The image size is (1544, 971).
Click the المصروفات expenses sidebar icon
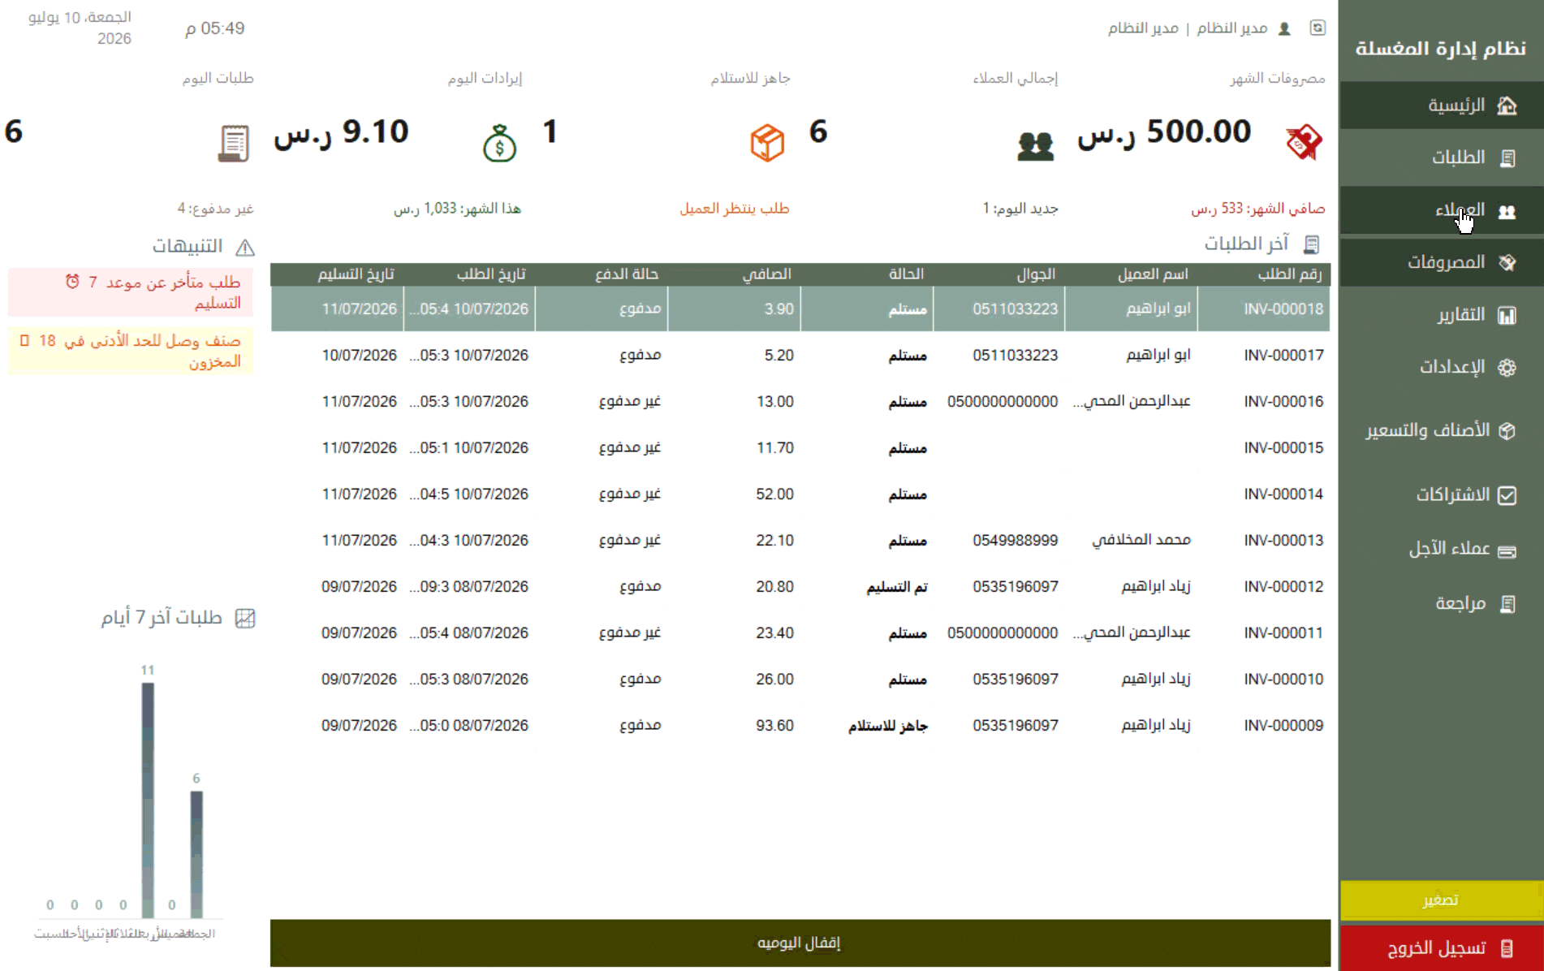[x=1507, y=263]
